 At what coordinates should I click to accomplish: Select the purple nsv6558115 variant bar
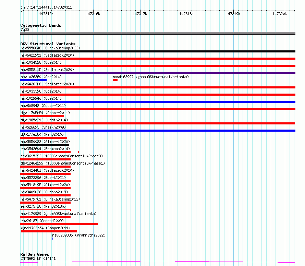coord(158,73)
